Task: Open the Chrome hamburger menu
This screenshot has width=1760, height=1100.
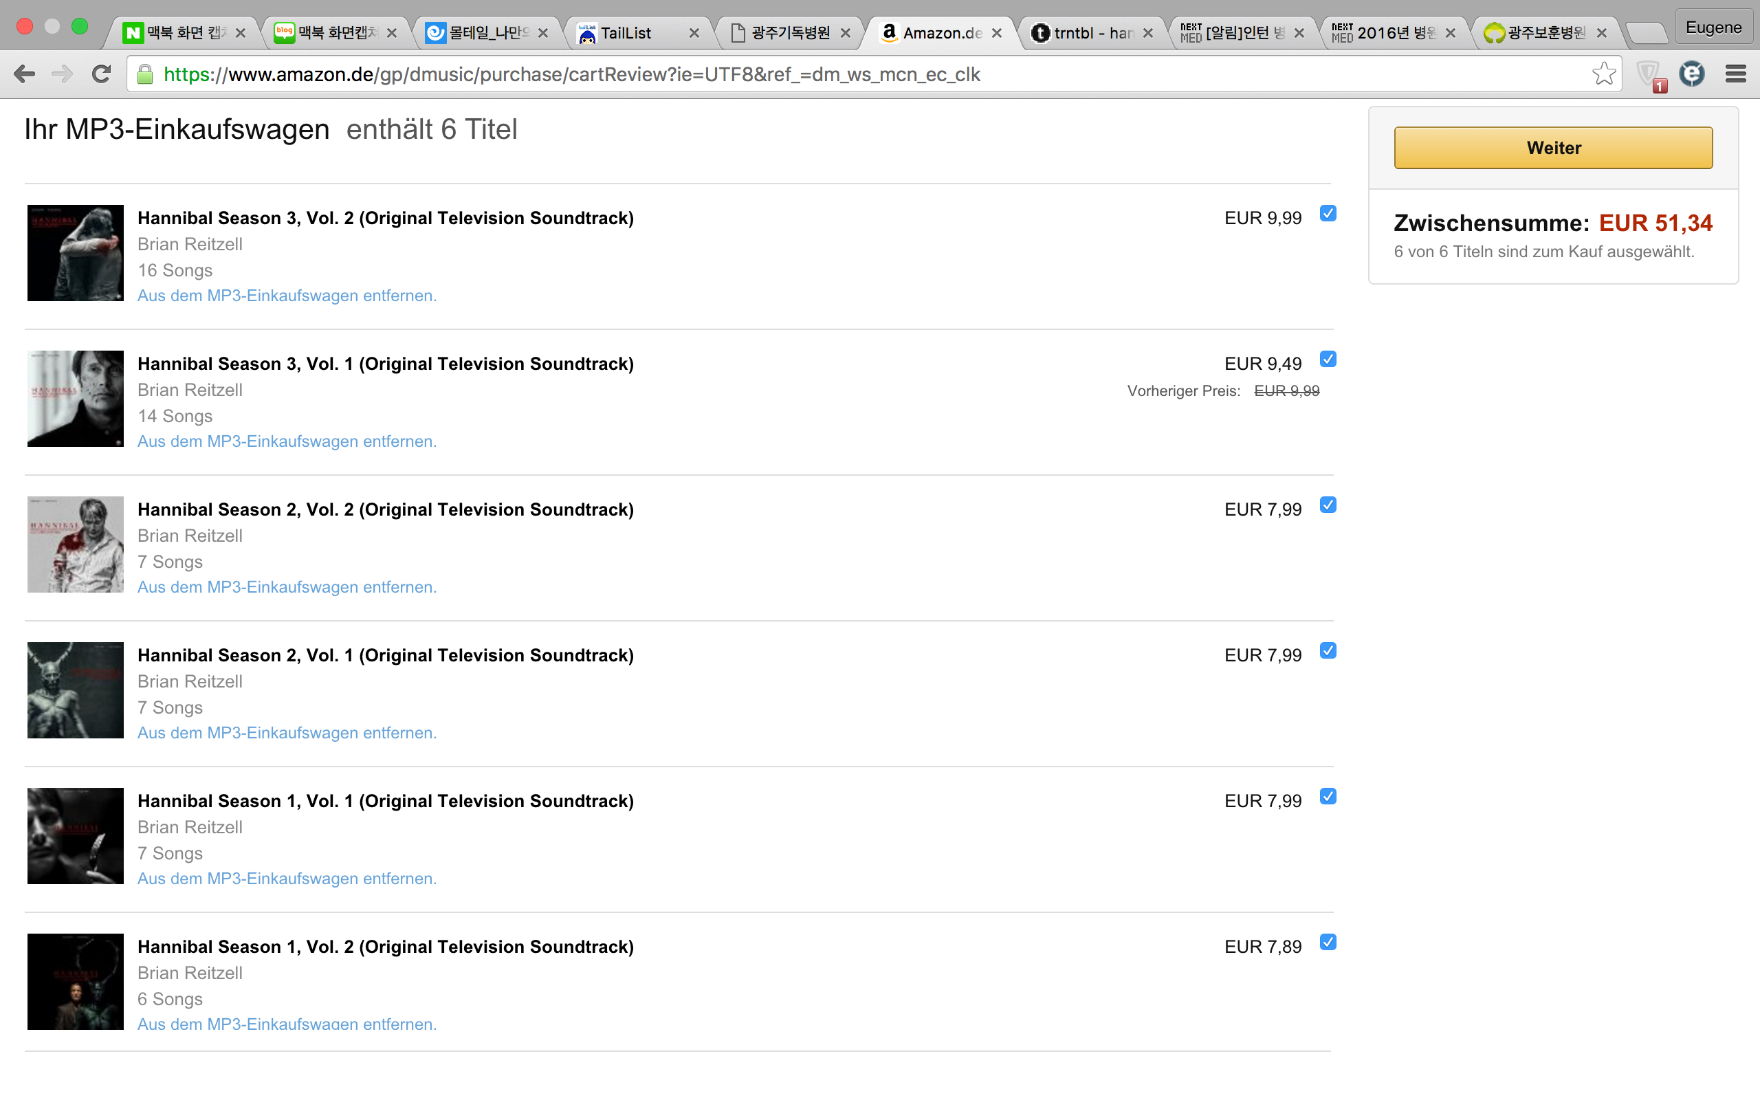Action: [x=1735, y=74]
